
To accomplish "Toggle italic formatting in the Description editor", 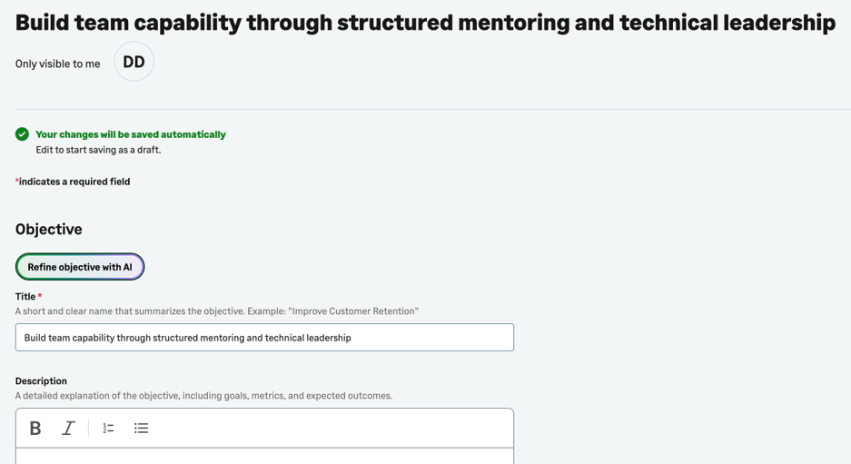I will click(x=68, y=429).
